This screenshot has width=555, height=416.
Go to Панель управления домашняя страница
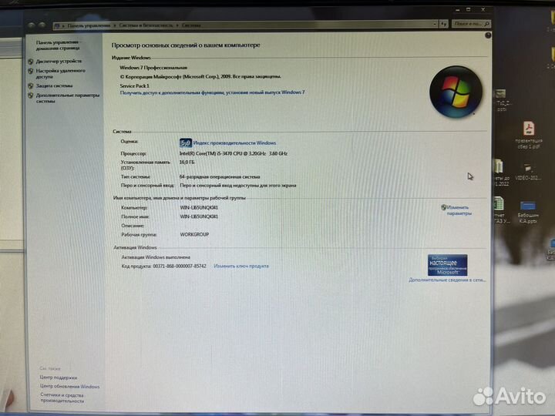[x=56, y=45]
